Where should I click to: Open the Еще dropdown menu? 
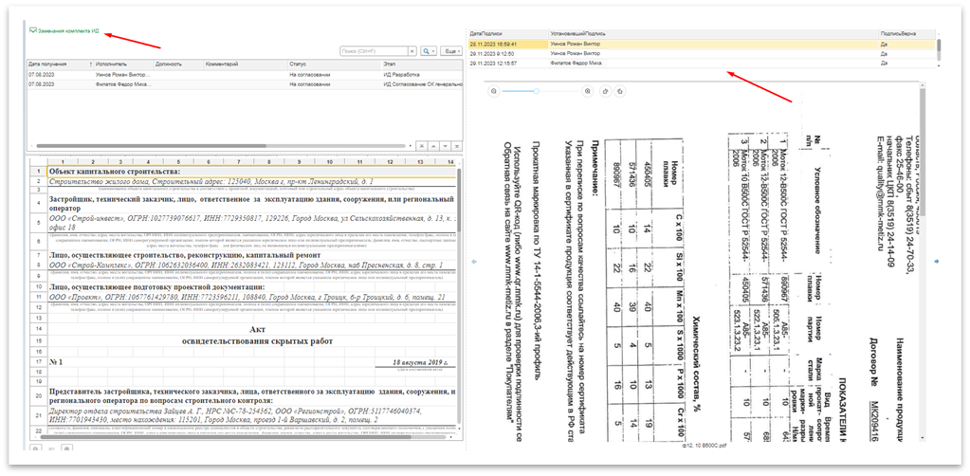point(448,49)
